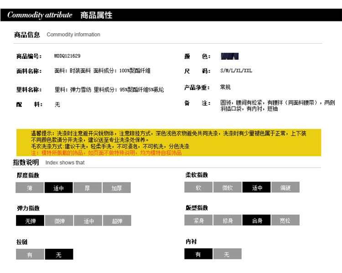Click the 弹力雪纺 lining text
342x273 pixels.
pos(80,90)
